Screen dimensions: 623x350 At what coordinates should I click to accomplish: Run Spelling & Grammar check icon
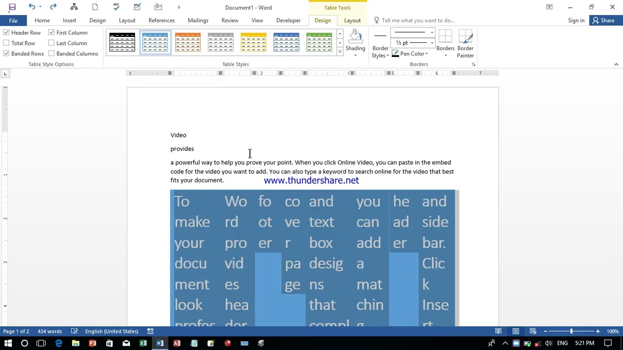tap(116, 7)
